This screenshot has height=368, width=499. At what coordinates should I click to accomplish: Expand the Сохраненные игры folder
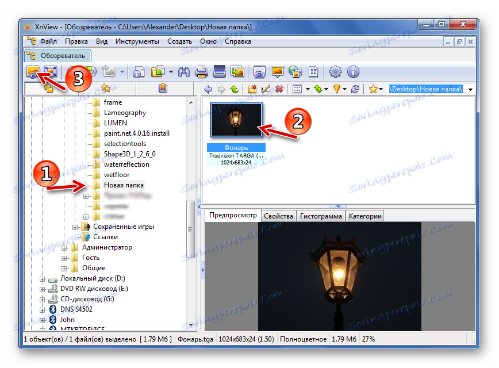pos(75,227)
